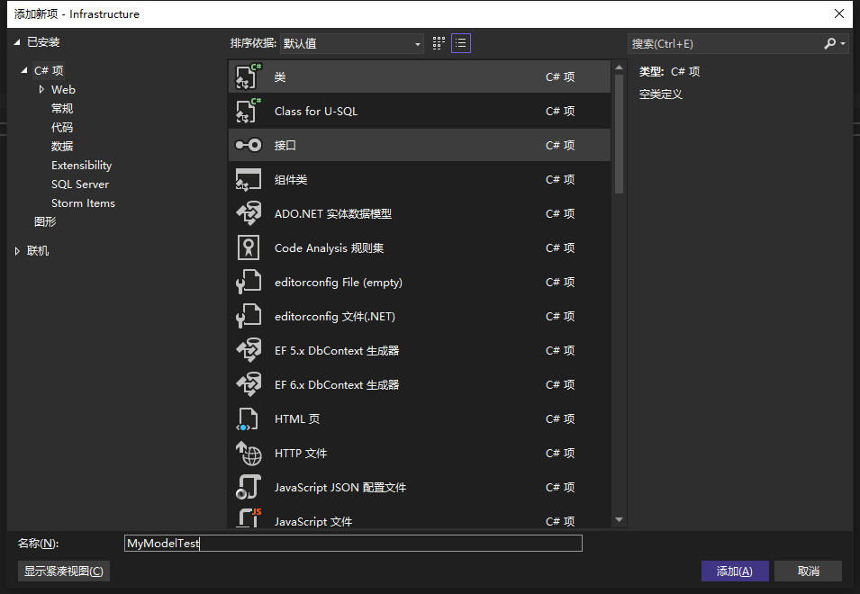Viewport: 860px width, 594px height.
Task: Click the 取消 Cancel button
Action: tap(808, 571)
